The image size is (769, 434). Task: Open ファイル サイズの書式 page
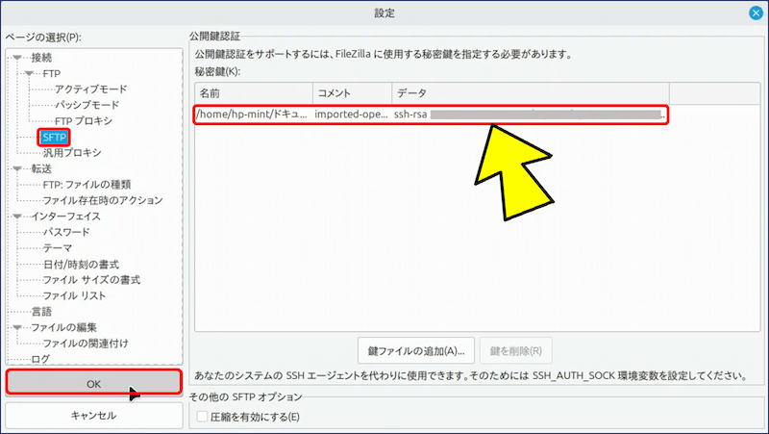tap(91, 280)
